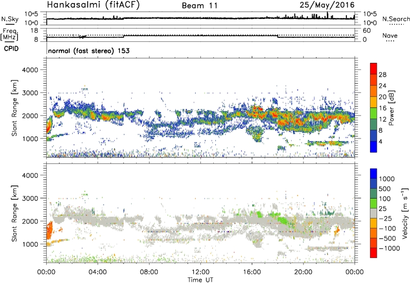Screen dimensions: 410x283
Task: Click the "-25" Velocity colorbar tick label
Action: [x=384, y=218]
